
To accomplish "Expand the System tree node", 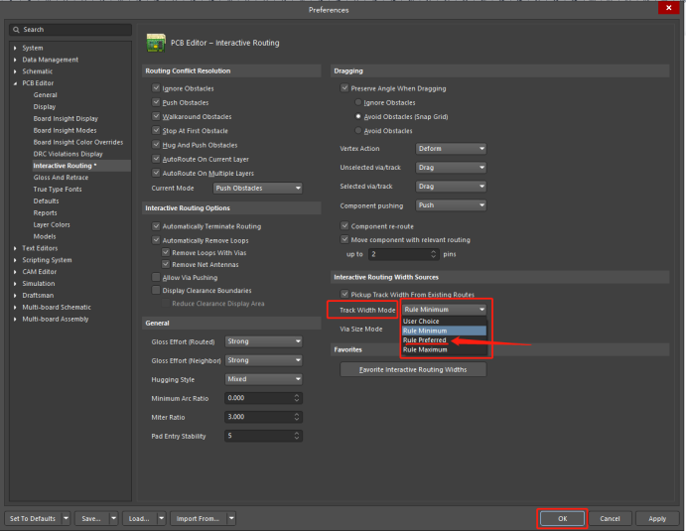I will (15, 48).
